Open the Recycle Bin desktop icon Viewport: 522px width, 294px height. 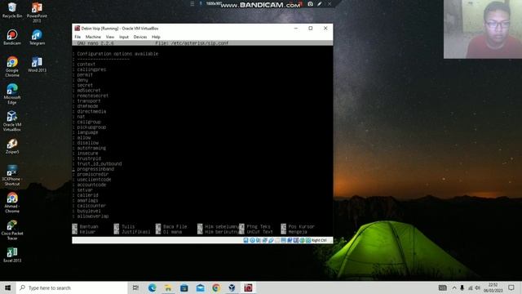click(x=12, y=10)
